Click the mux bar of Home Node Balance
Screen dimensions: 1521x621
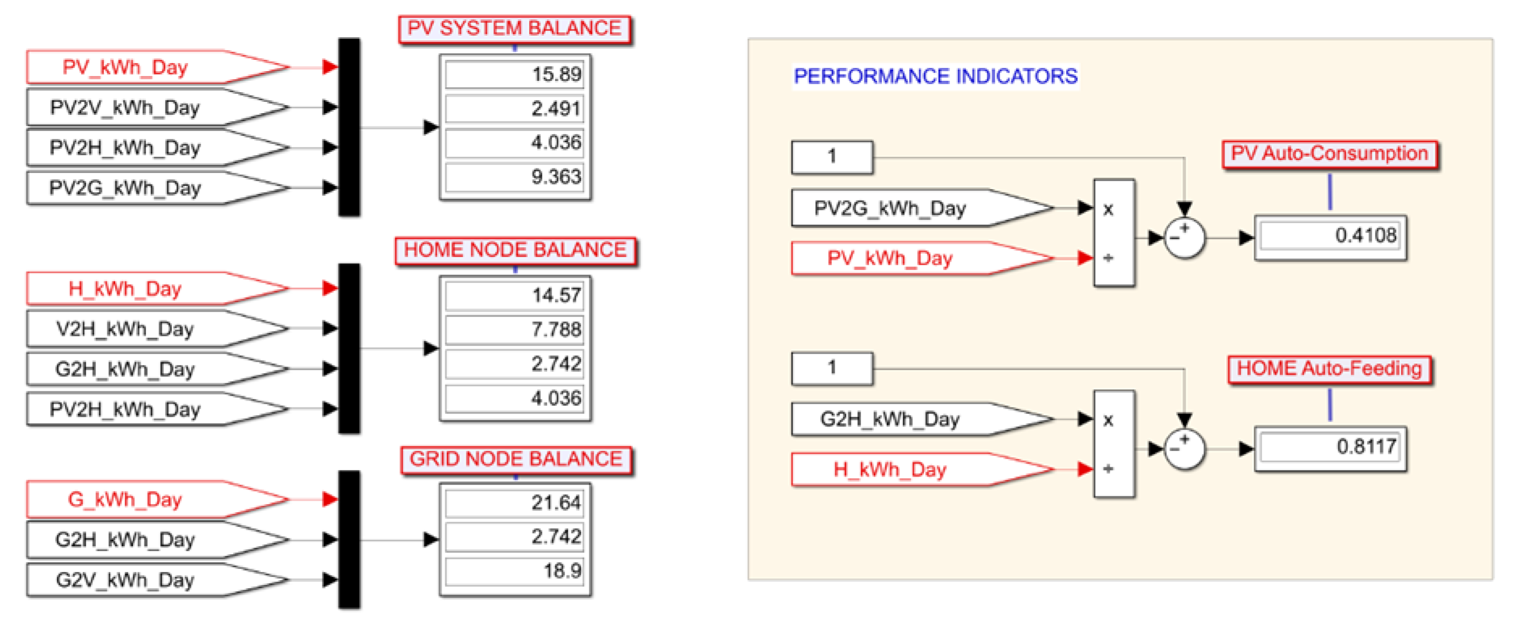[349, 348]
